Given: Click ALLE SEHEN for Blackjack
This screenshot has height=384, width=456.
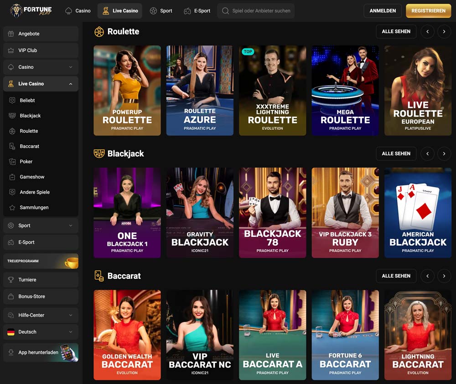Looking at the screenshot, I should pos(396,154).
